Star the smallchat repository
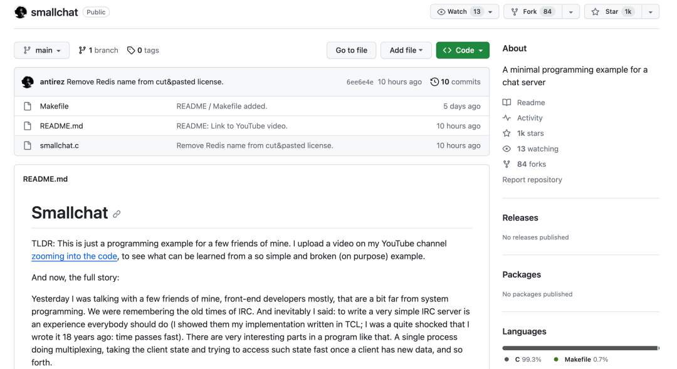This screenshot has height=369, width=677. [611, 11]
